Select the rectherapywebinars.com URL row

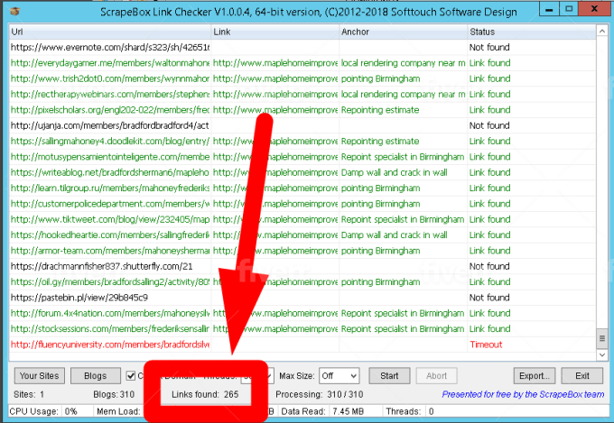click(302, 95)
